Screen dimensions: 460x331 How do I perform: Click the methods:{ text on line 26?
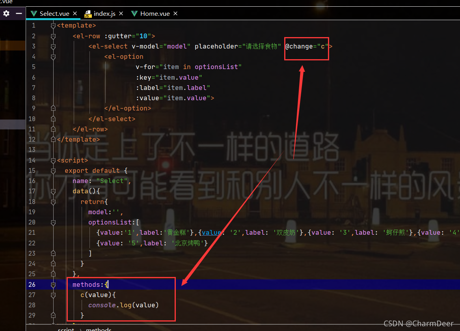pos(90,284)
